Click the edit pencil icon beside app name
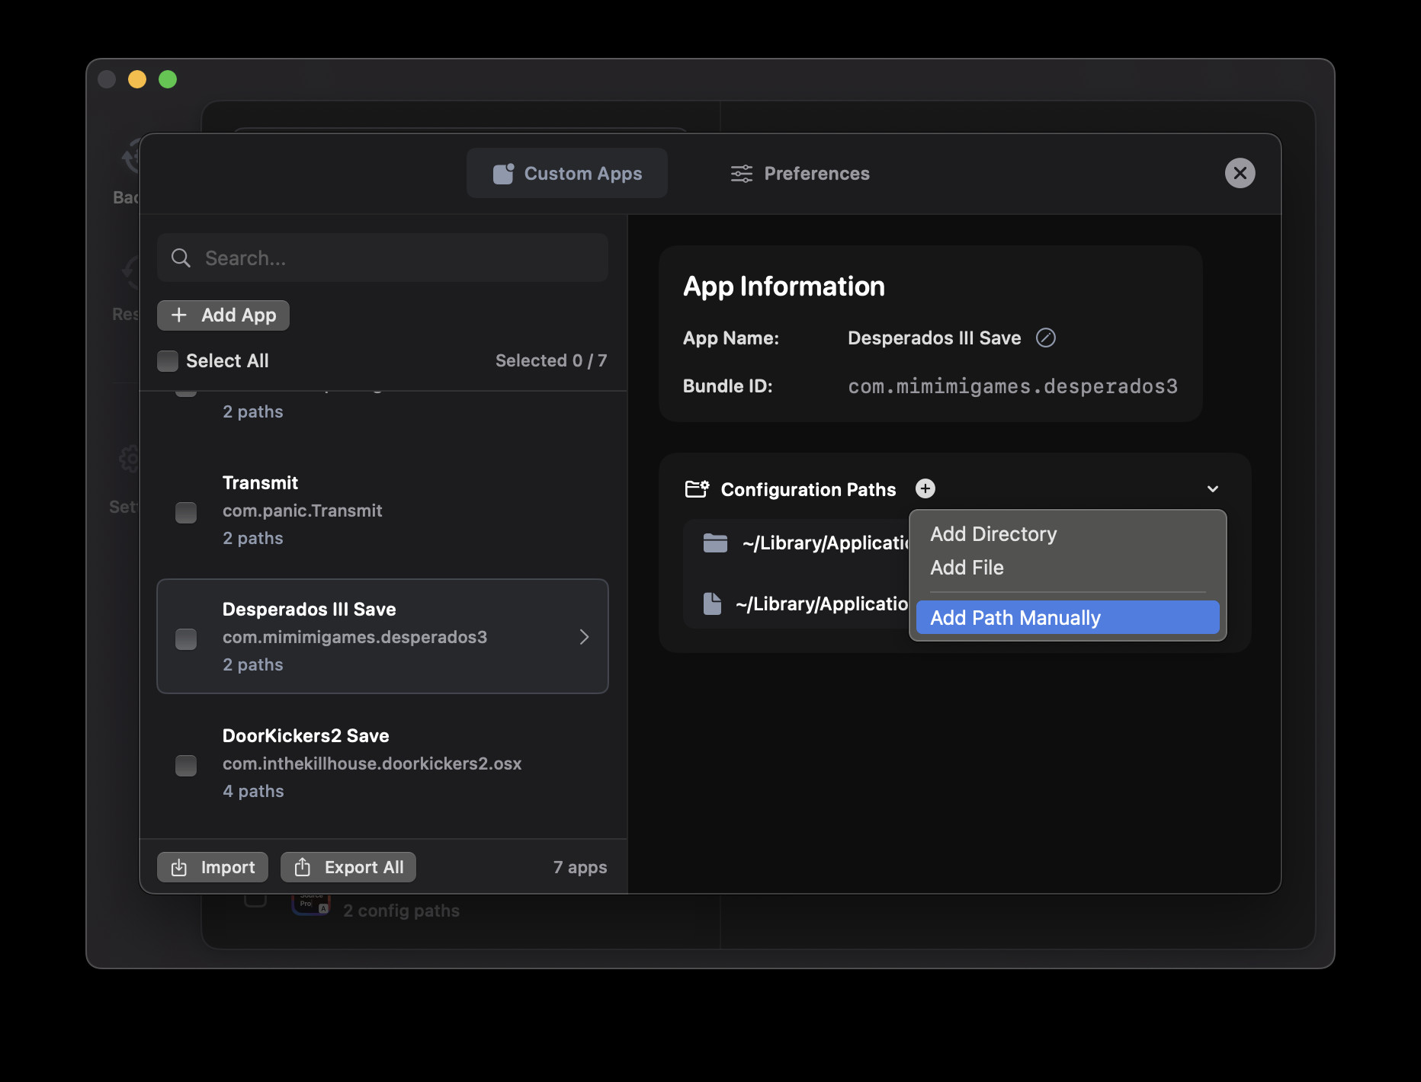The width and height of the screenshot is (1421, 1082). [x=1045, y=338]
